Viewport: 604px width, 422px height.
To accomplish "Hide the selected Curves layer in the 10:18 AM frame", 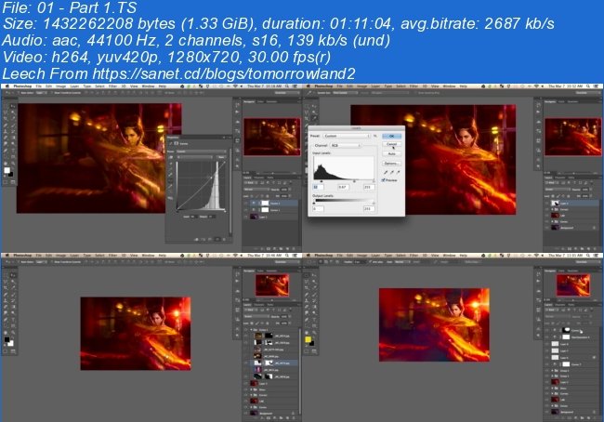I will [245, 204].
